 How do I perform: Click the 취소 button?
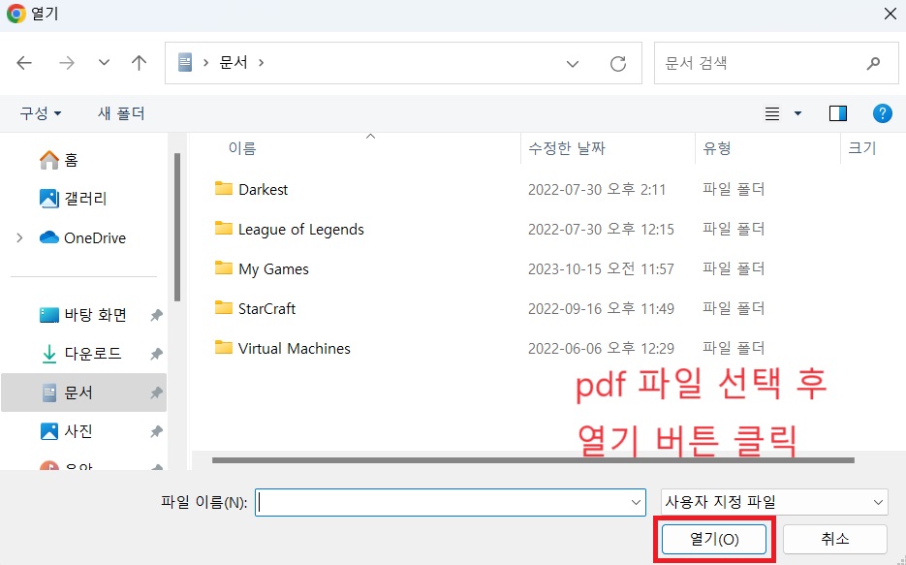[x=836, y=539]
